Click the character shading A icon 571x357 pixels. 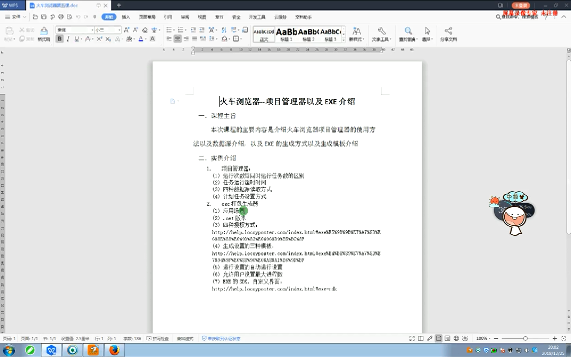click(152, 39)
